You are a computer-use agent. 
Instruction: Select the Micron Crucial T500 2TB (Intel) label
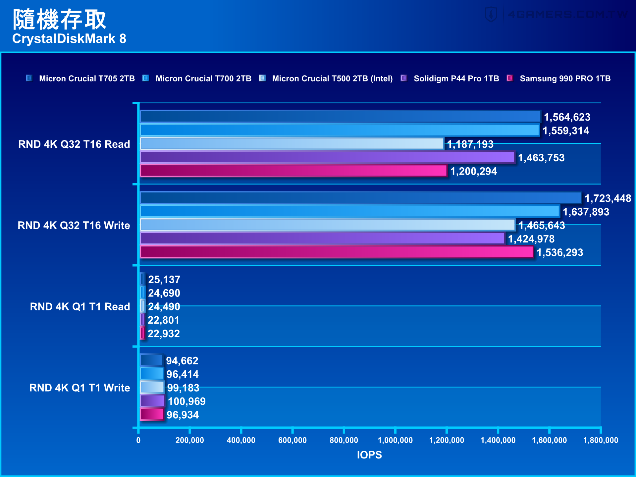click(332, 79)
